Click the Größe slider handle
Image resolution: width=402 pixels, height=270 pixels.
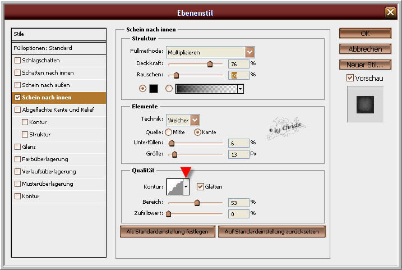[x=174, y=154]
